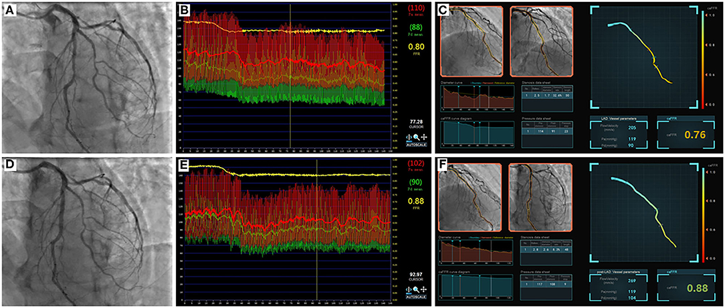
Task: Open the second angiogram thumbnail in the caFFR 0.76 panel
Action: 540,41
